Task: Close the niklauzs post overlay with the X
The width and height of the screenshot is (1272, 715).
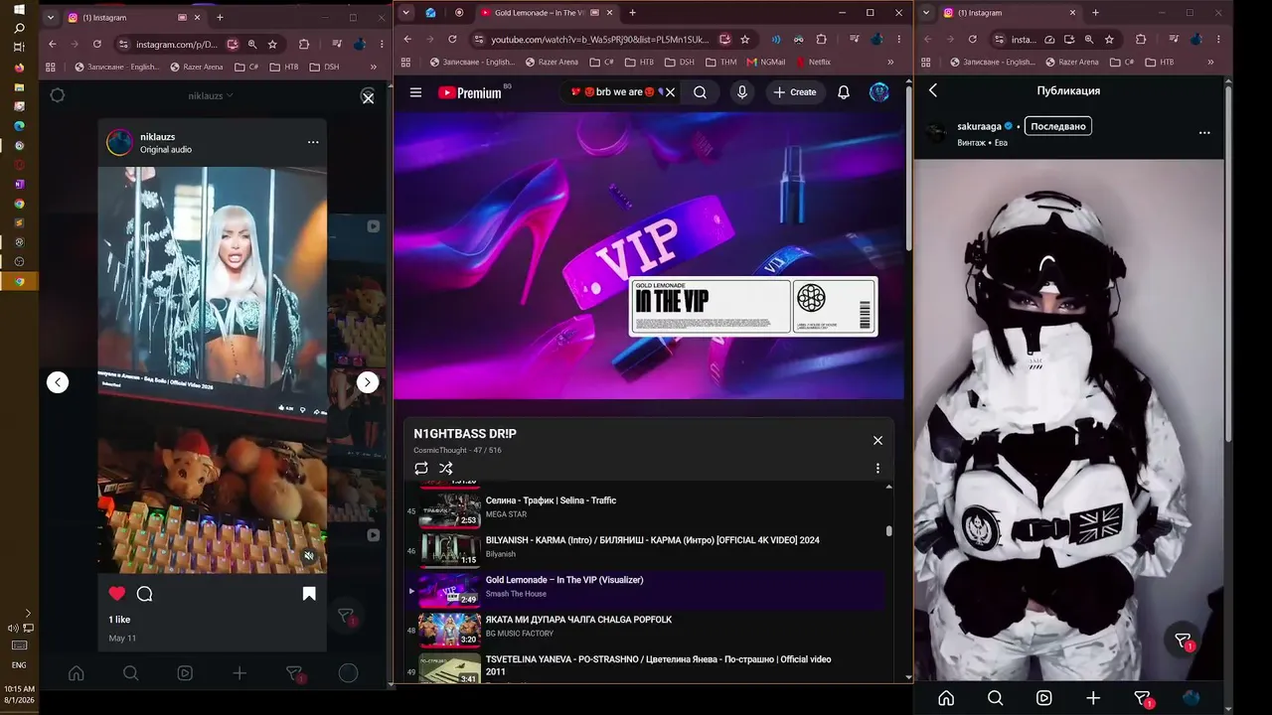Action: click(368, 97)
